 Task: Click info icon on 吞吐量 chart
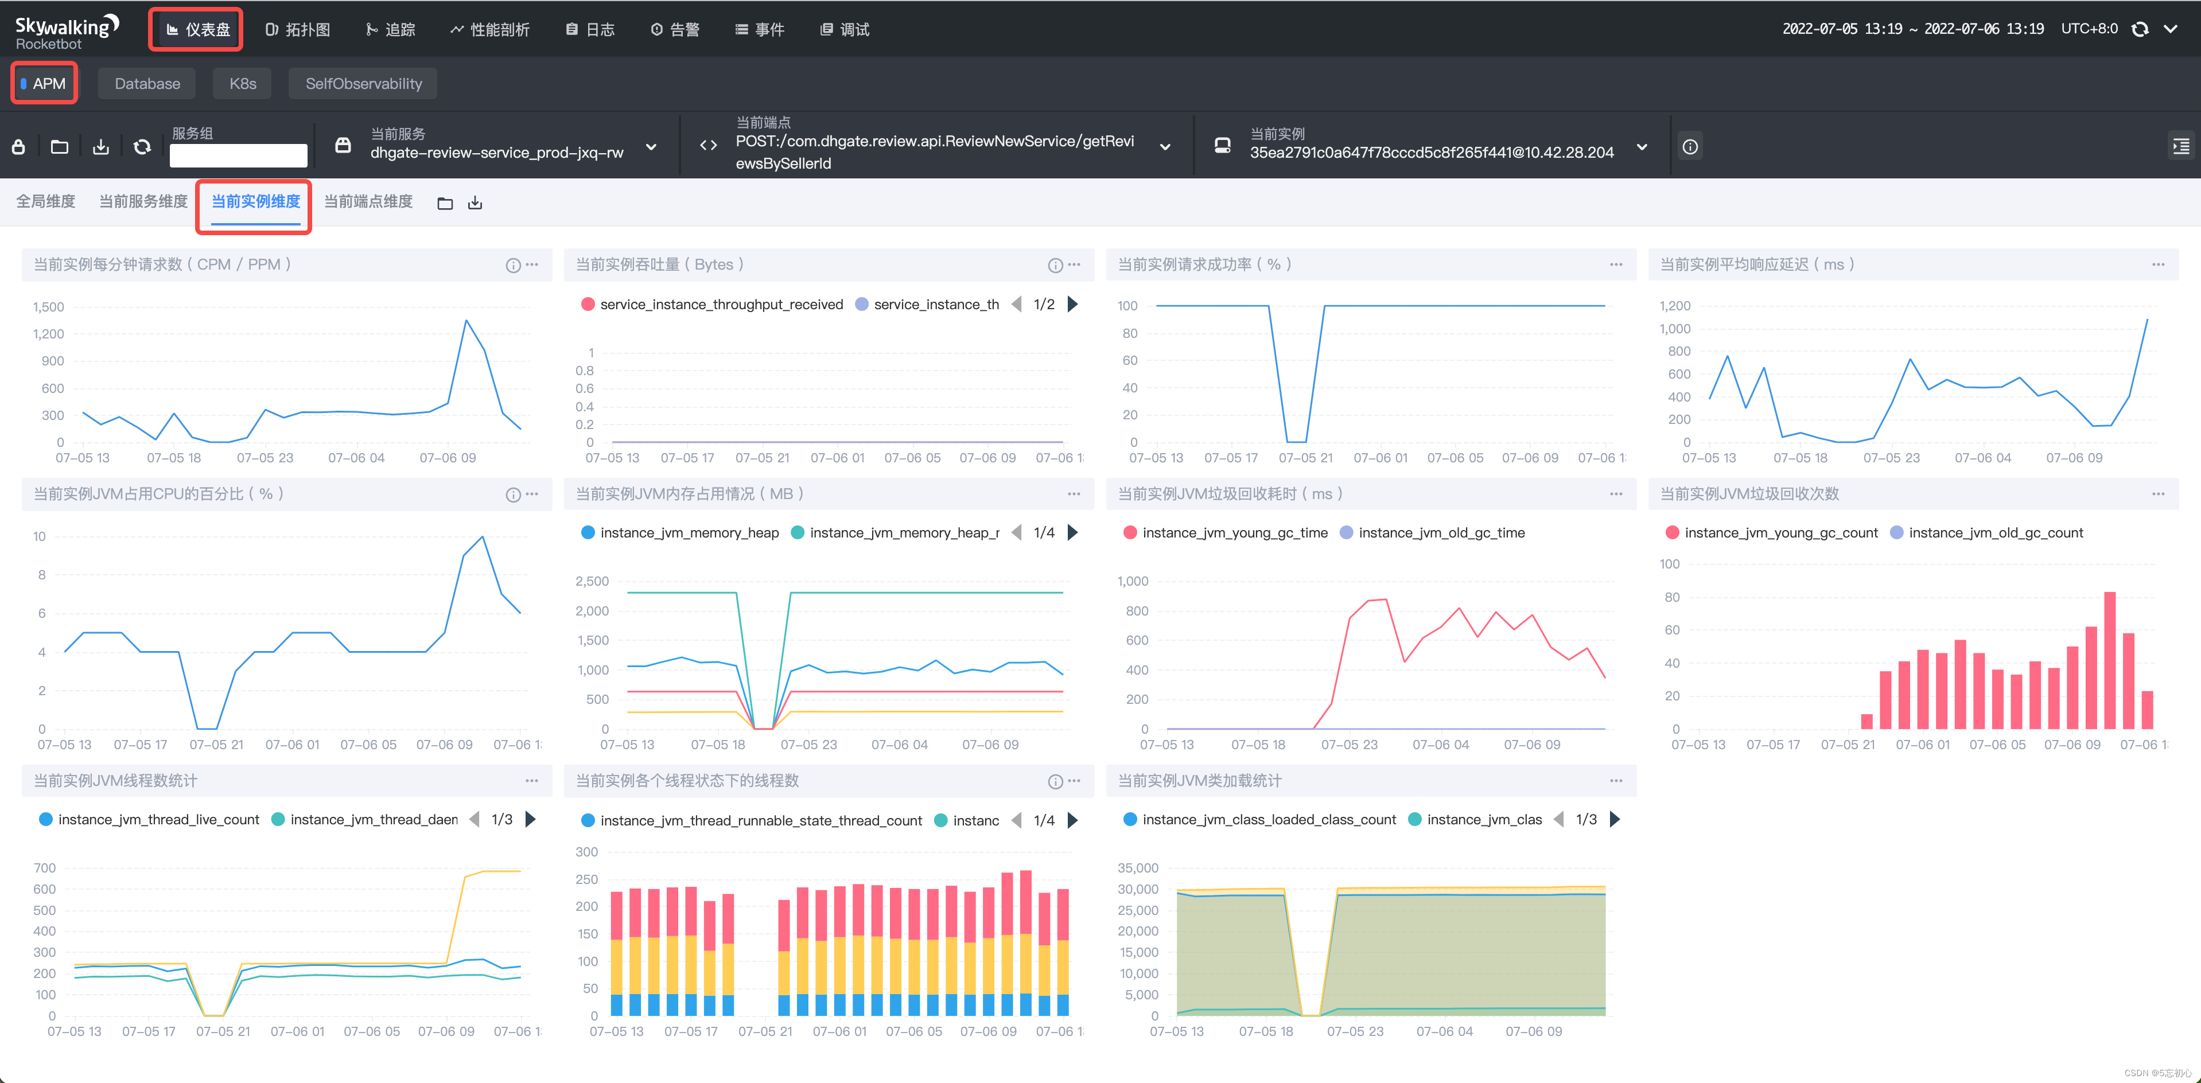[x=1055, y=266]
